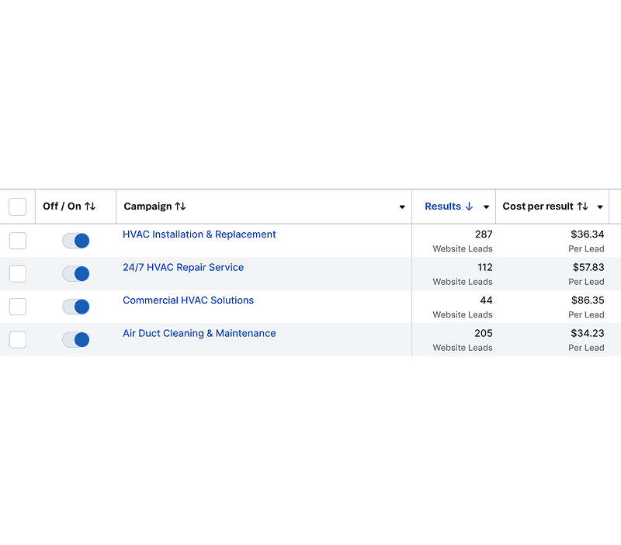Open 24/7 HVAC Repair Service campaign
The width and height of the screenshot is (621, 545).
183,267
